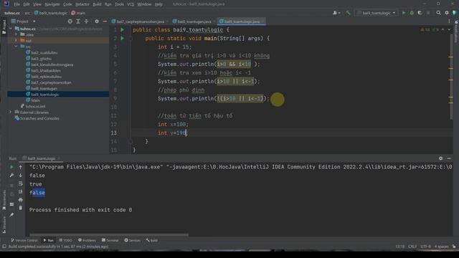Click the Debug bug icon in toolbar

pyautogui.click(x=412, y=13)
